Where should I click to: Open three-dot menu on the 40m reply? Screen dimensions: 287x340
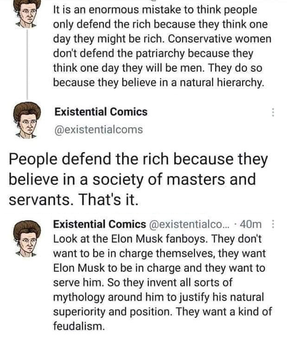(x=273, y=224)
